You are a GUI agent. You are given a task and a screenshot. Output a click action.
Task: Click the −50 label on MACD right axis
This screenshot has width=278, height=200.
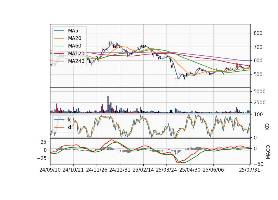(x=259, y=164)
